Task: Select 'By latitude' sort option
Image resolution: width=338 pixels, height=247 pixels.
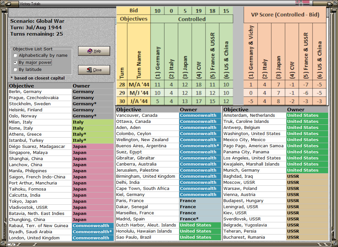Action: pos(28,70)
